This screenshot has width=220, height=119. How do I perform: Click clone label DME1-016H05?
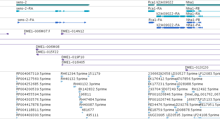[73, 62]
